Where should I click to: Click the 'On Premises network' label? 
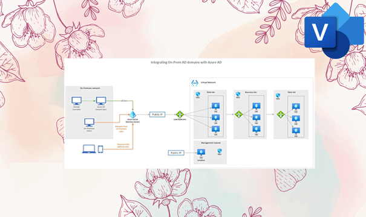90,88
